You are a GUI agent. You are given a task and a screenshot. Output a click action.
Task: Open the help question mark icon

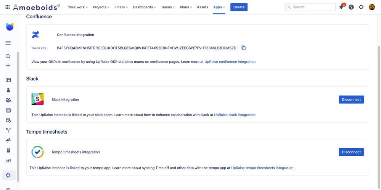pos(351,7)
